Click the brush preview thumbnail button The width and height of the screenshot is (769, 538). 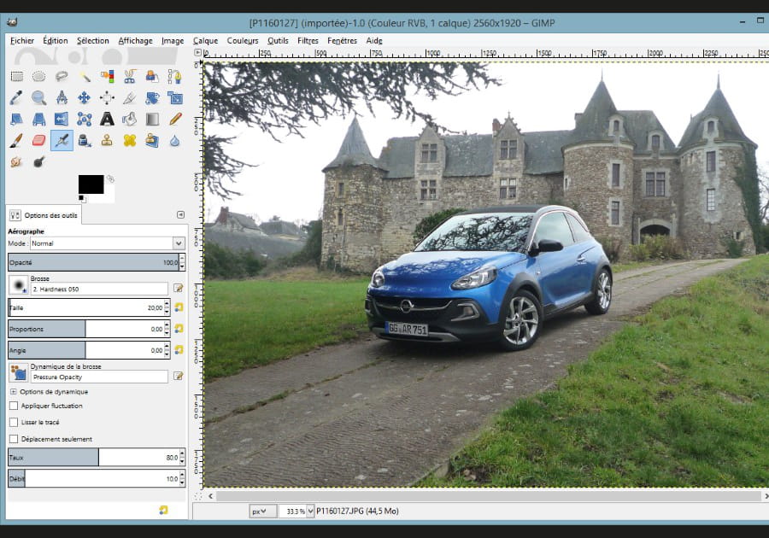coord(19,284)
